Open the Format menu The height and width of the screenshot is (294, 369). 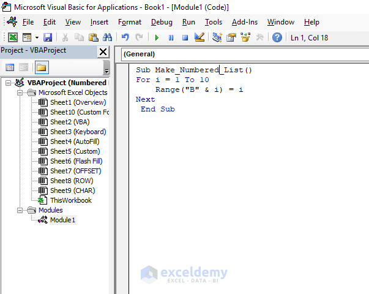(130, 22)
